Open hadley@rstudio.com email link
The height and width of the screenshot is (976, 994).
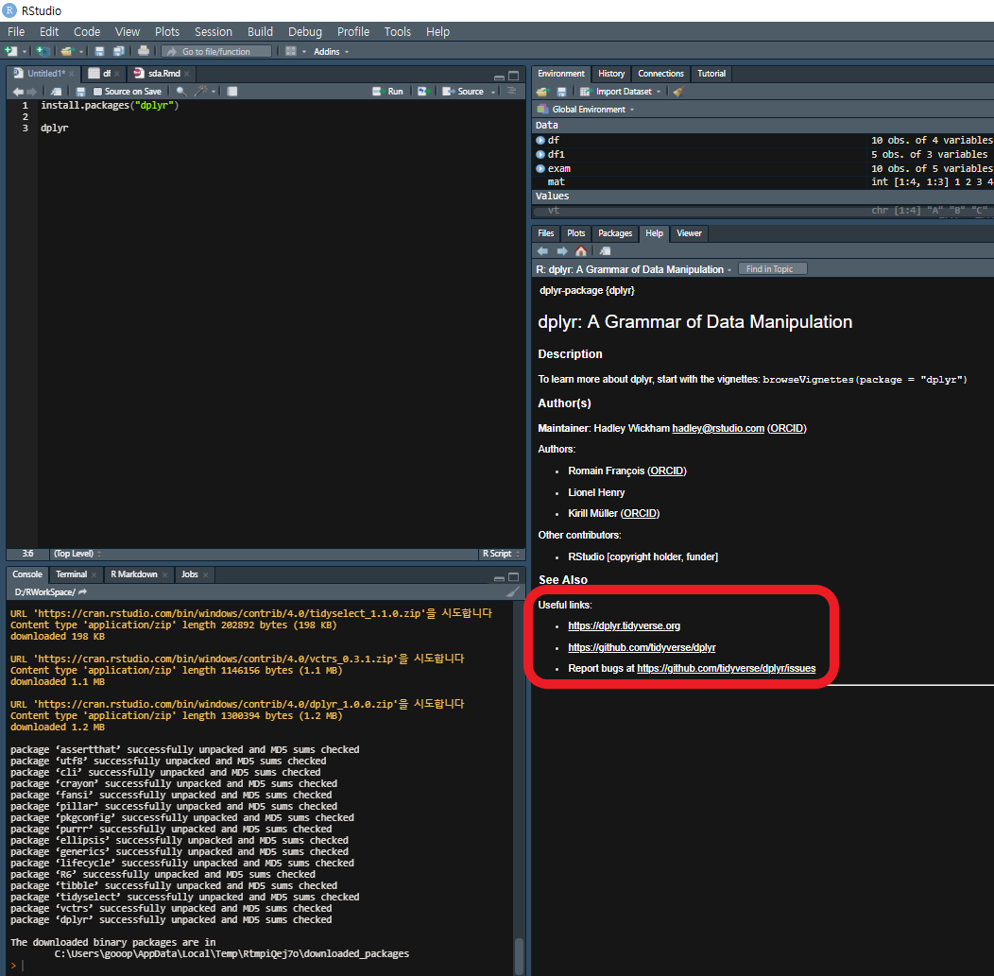(717, 428)
